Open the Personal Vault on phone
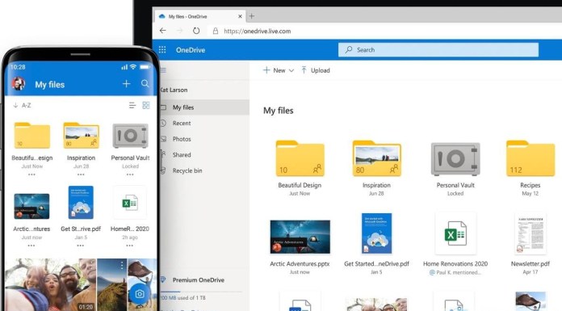 pyautogui.click(x=130, y=136)
